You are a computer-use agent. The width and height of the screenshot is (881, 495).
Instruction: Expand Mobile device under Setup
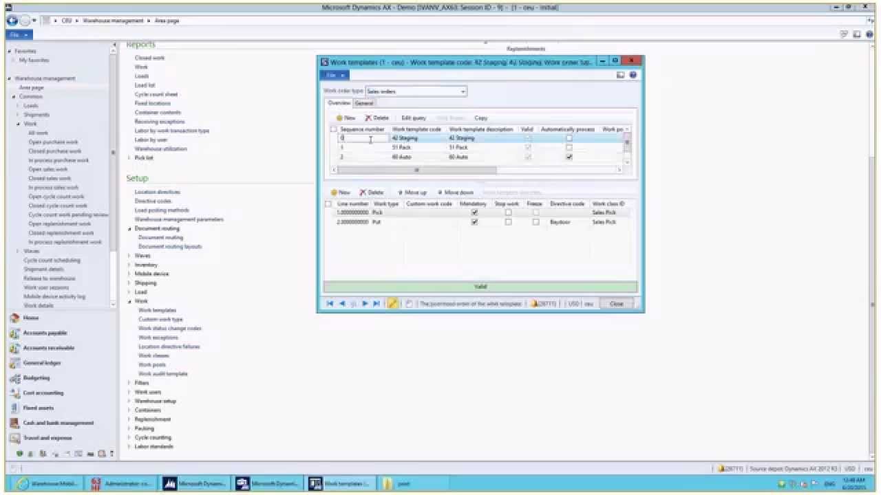point(129,274)
